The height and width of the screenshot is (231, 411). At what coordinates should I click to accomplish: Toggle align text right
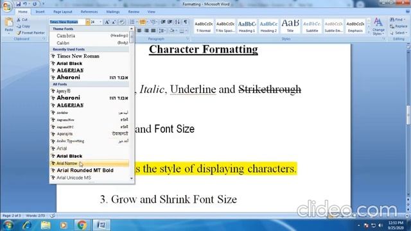pos(146,31)
